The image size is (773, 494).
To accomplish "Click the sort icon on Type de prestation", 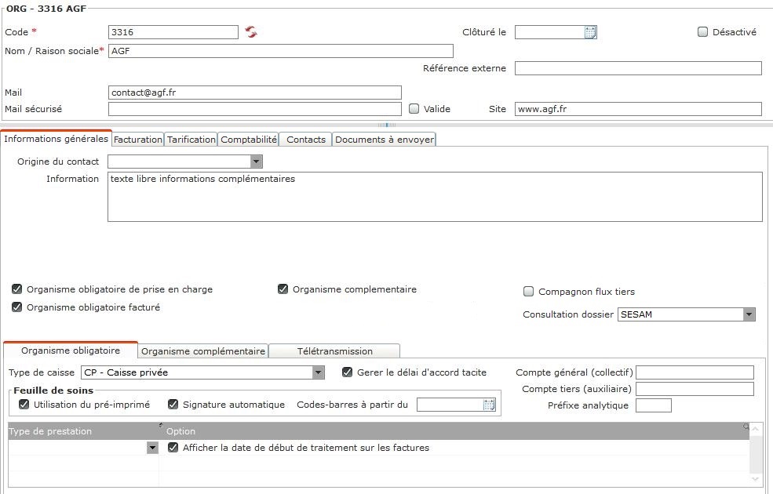I will [161, 424].
